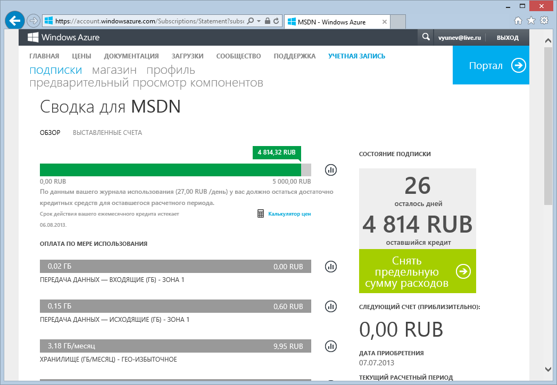Open предварительный просмотр компонентов link

[146, 83]
